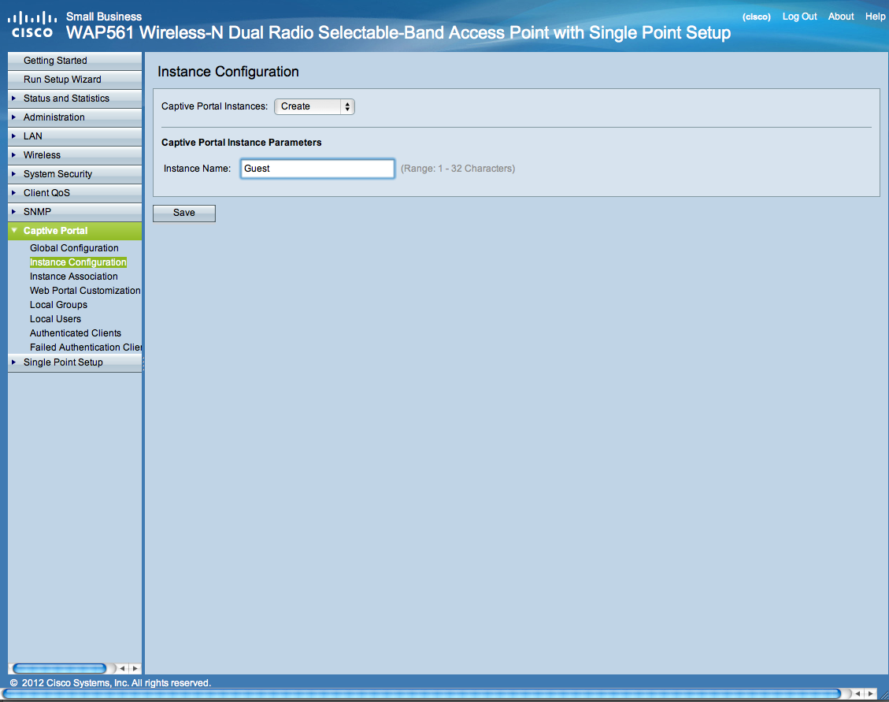The height and width of the screenshot is (702, 889).
Task: Click the sidebar scroll-right arrow
Action: [135, 669]
